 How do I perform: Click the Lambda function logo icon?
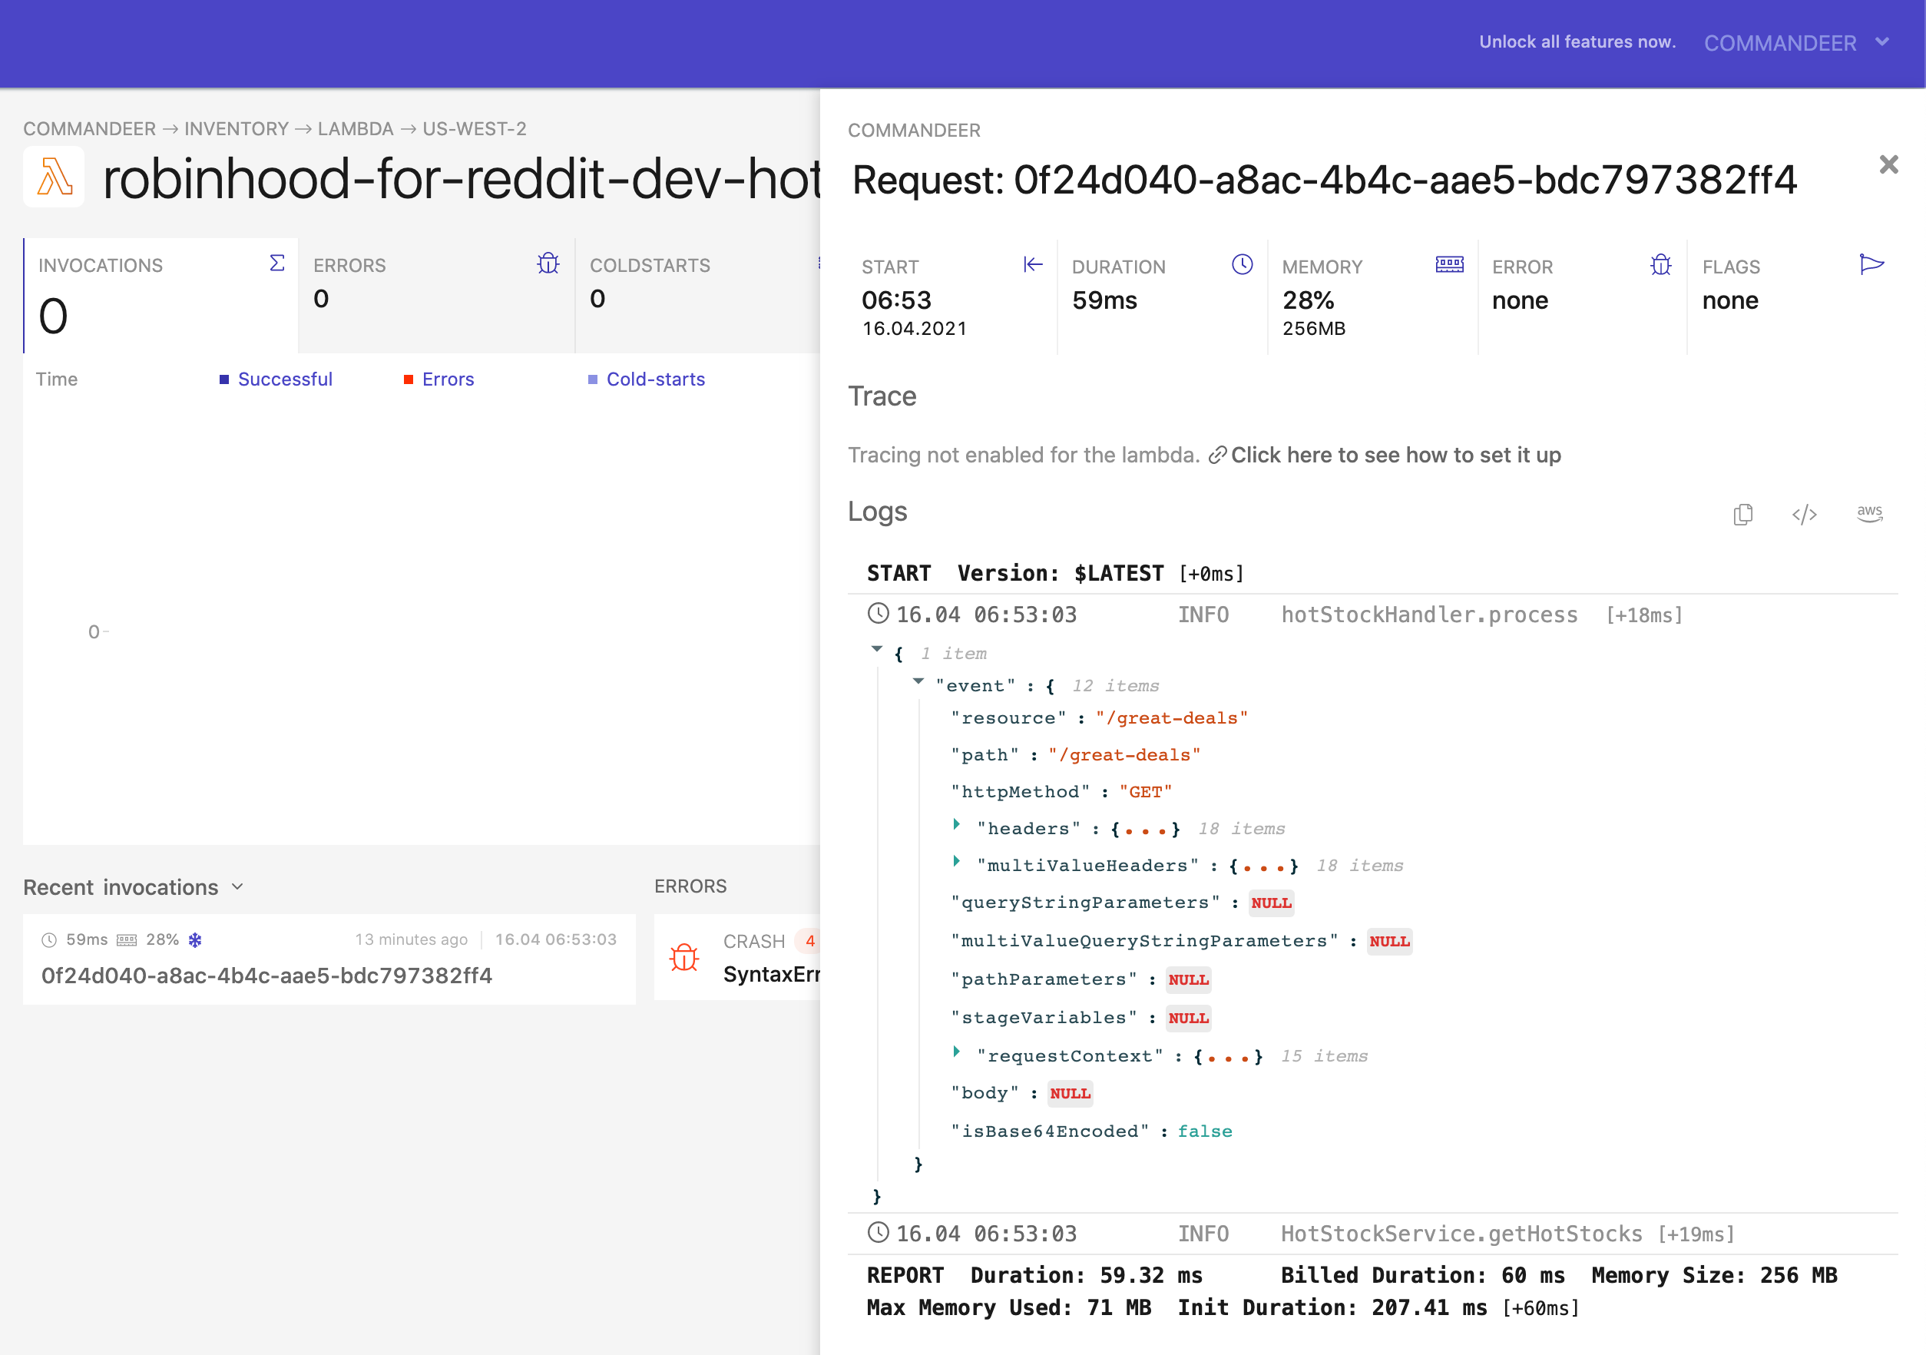pos(55,177)
